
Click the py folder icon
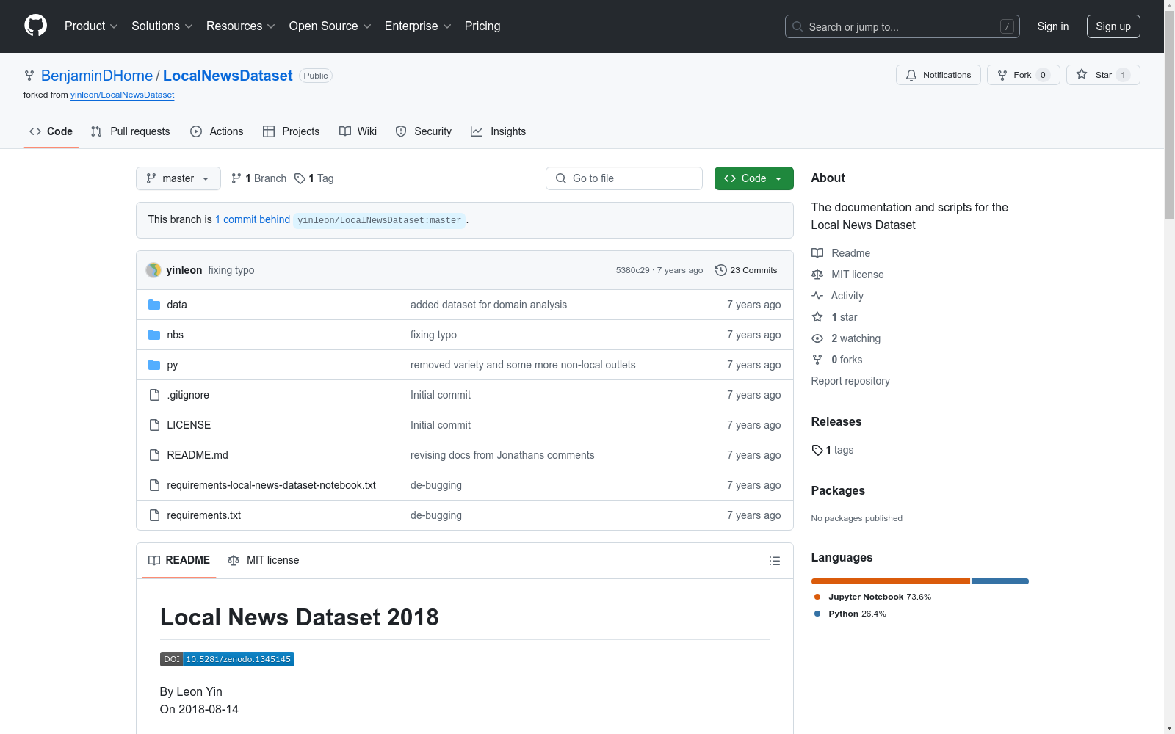154,365
